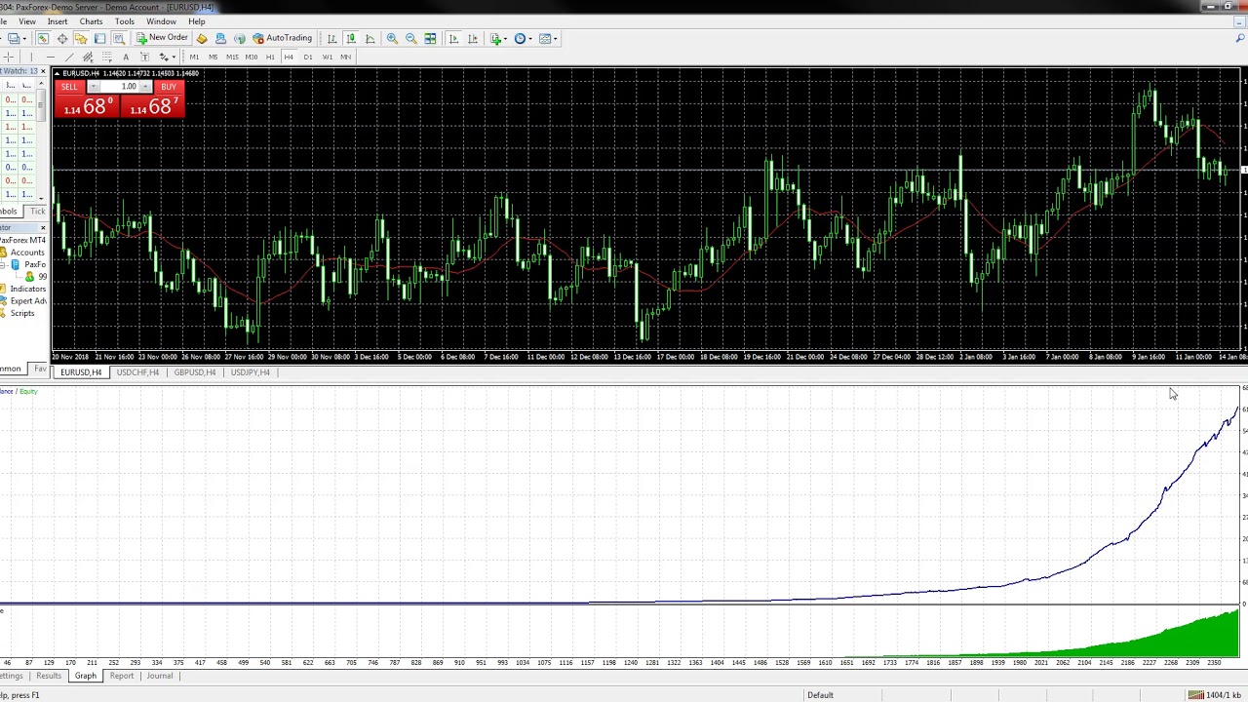1248x702 pixels.
Task: Select Indicators in Navigator tree
Action: pos(27,289)
